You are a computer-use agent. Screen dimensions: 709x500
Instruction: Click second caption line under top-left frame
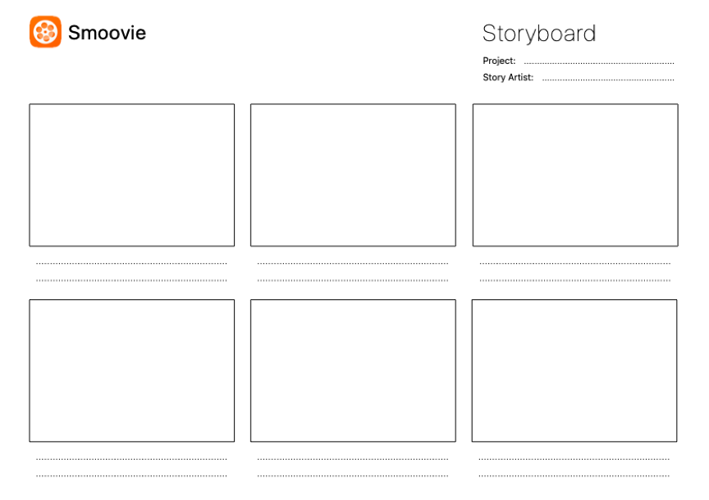(x=131, y=280)
